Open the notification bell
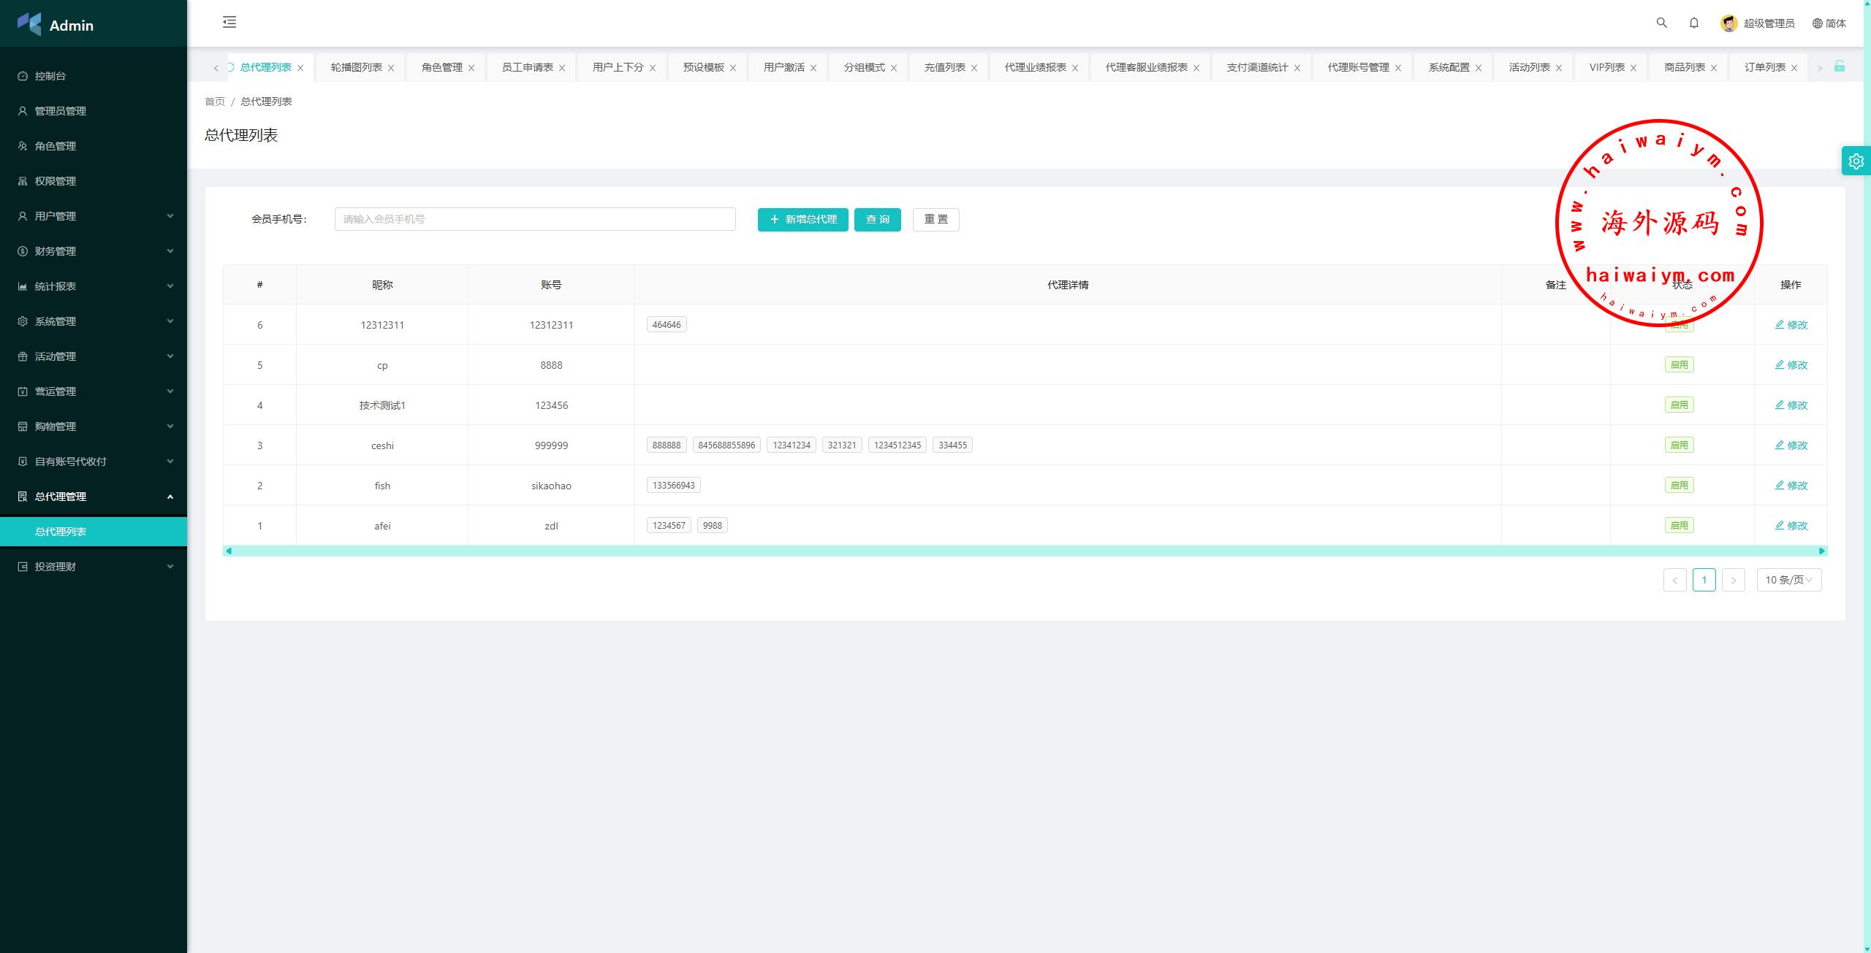This screenshot has height=953, width=1871. coord(1693,23)
